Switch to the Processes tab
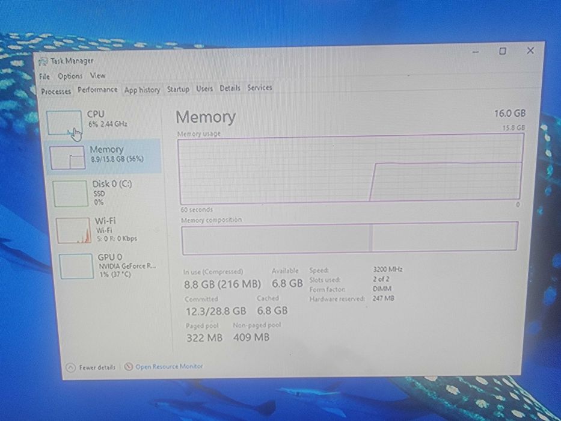 point(56,91)
